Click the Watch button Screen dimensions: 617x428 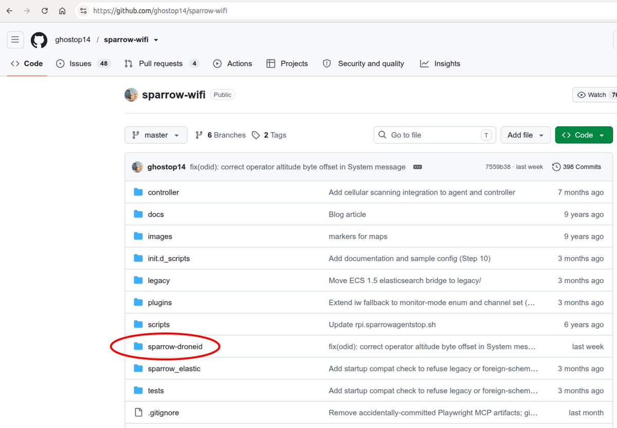[x=595, y=95]
